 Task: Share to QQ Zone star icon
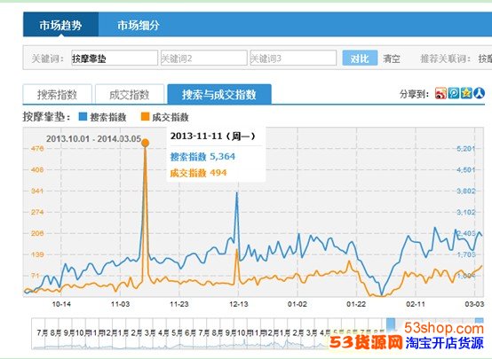[x=466, y=93]
